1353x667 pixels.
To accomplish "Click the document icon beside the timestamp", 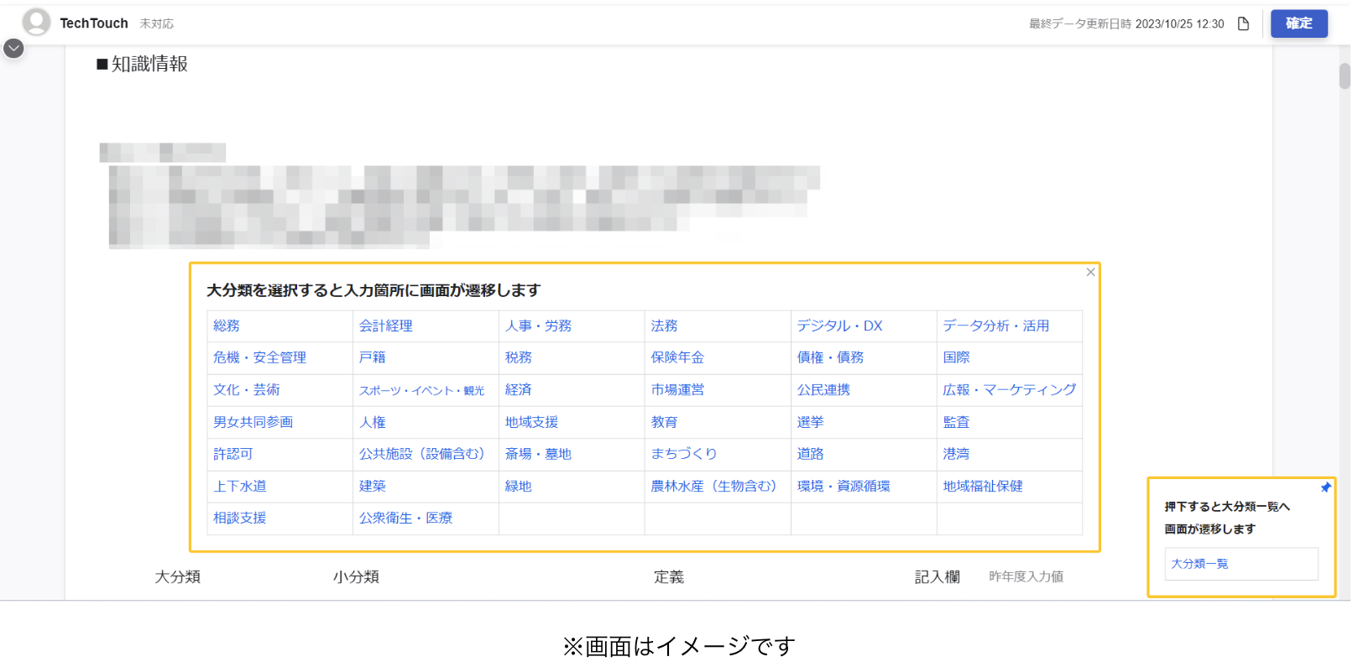I will click(1243, 23).
